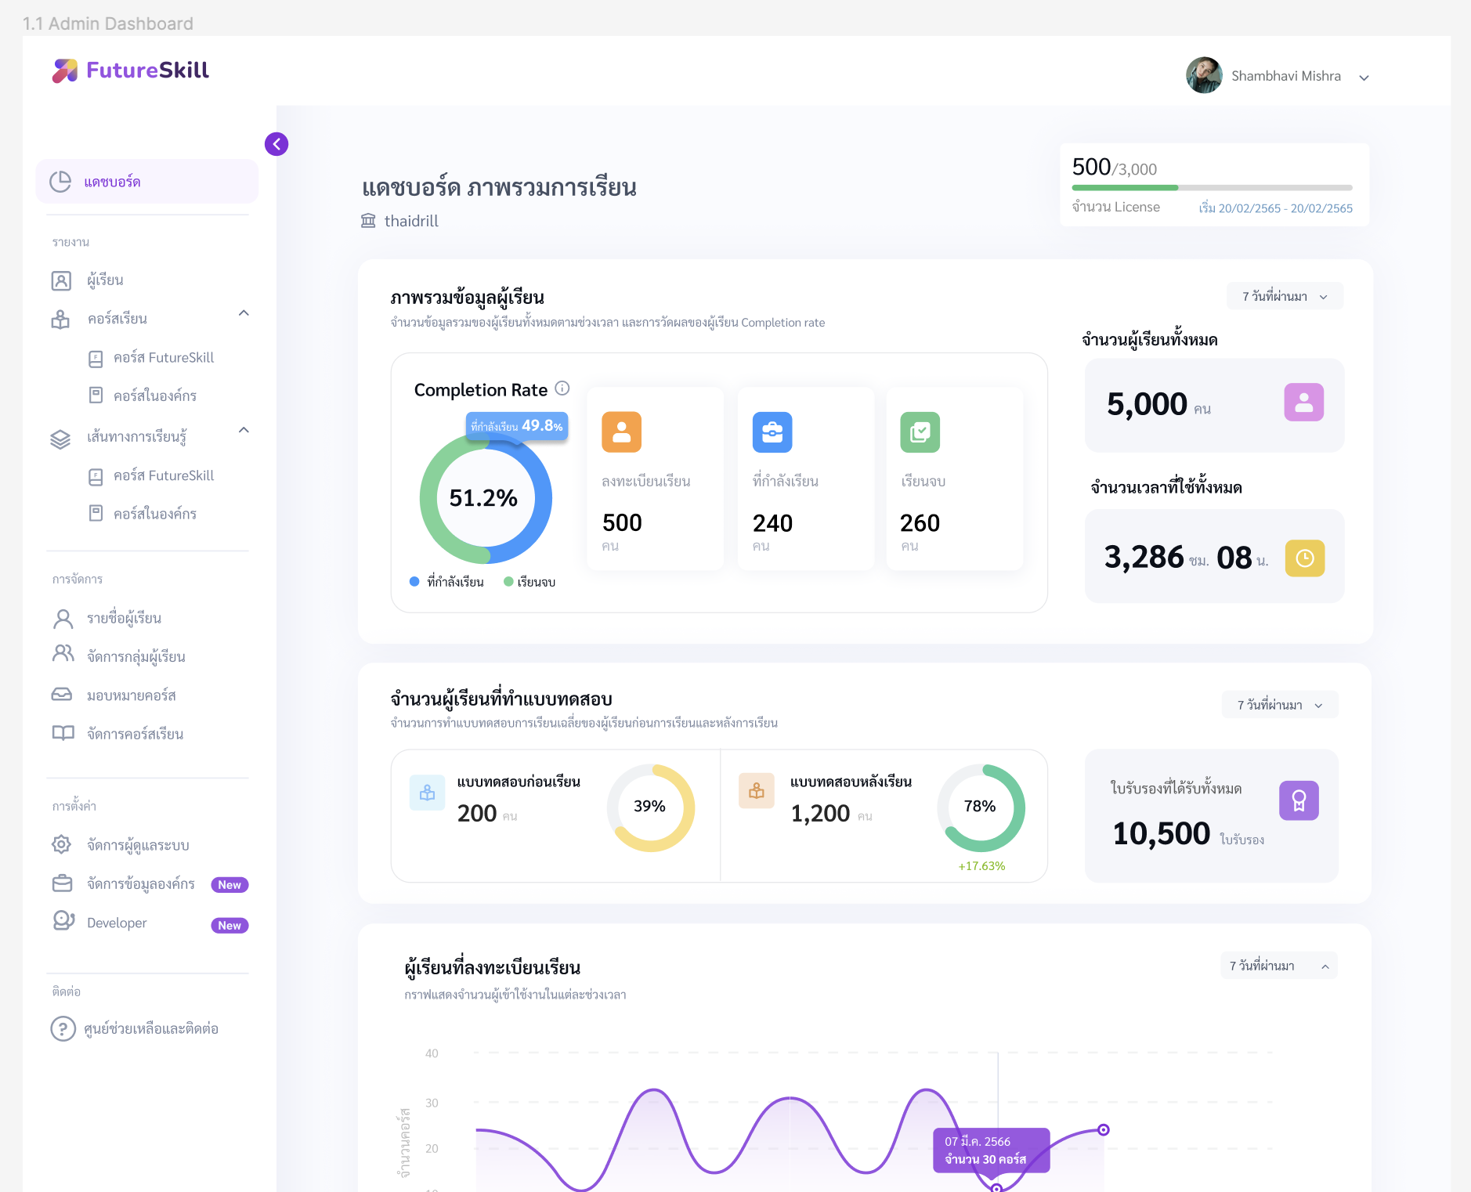Click the New badge next to Developer
This screenshot has height=1192, width=1471.
coord(230,926)
